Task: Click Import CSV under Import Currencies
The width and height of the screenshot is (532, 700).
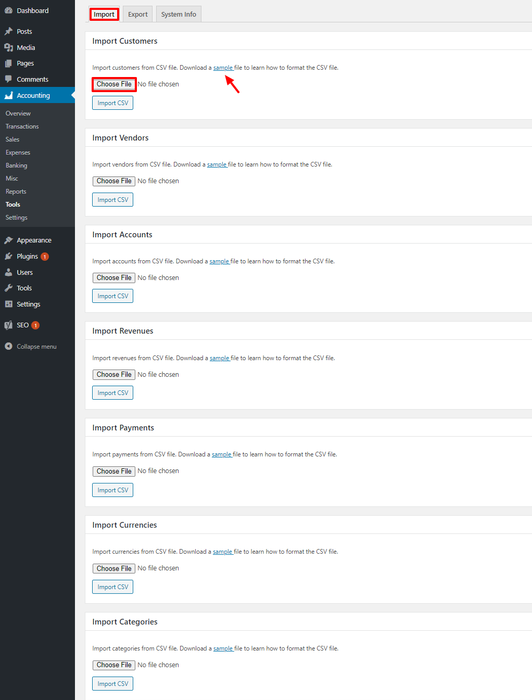Action: click(113, 587)
